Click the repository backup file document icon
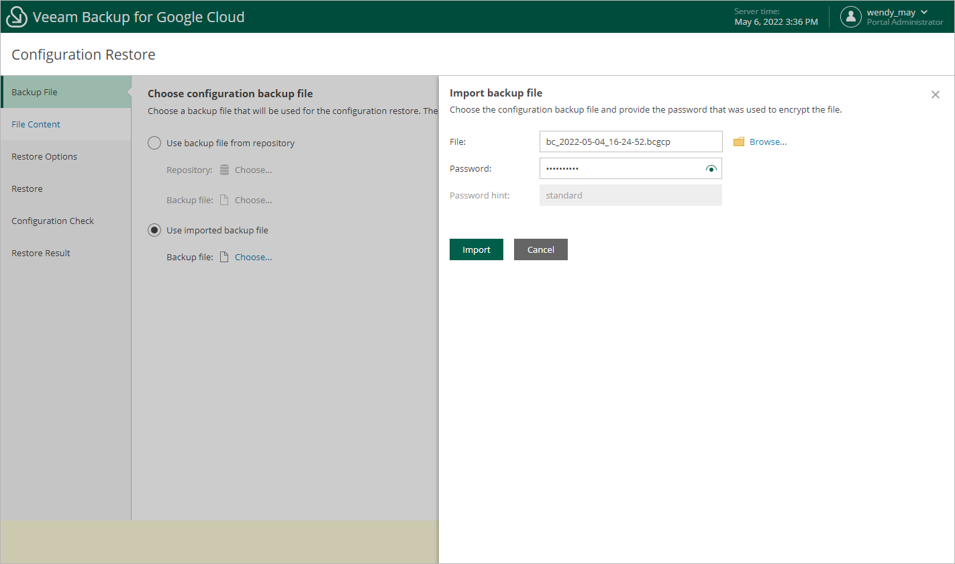955x564 pixels. (x=225, y=201)
